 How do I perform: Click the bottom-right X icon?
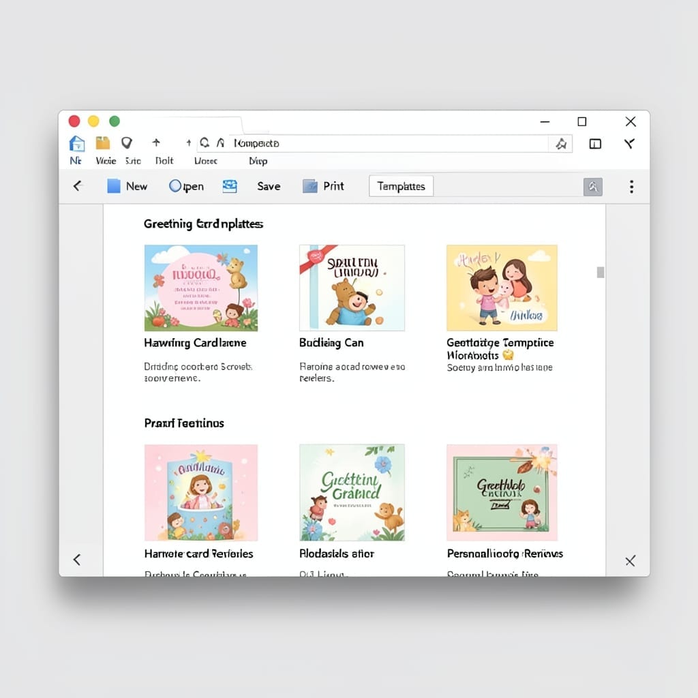tap(631, 561)
